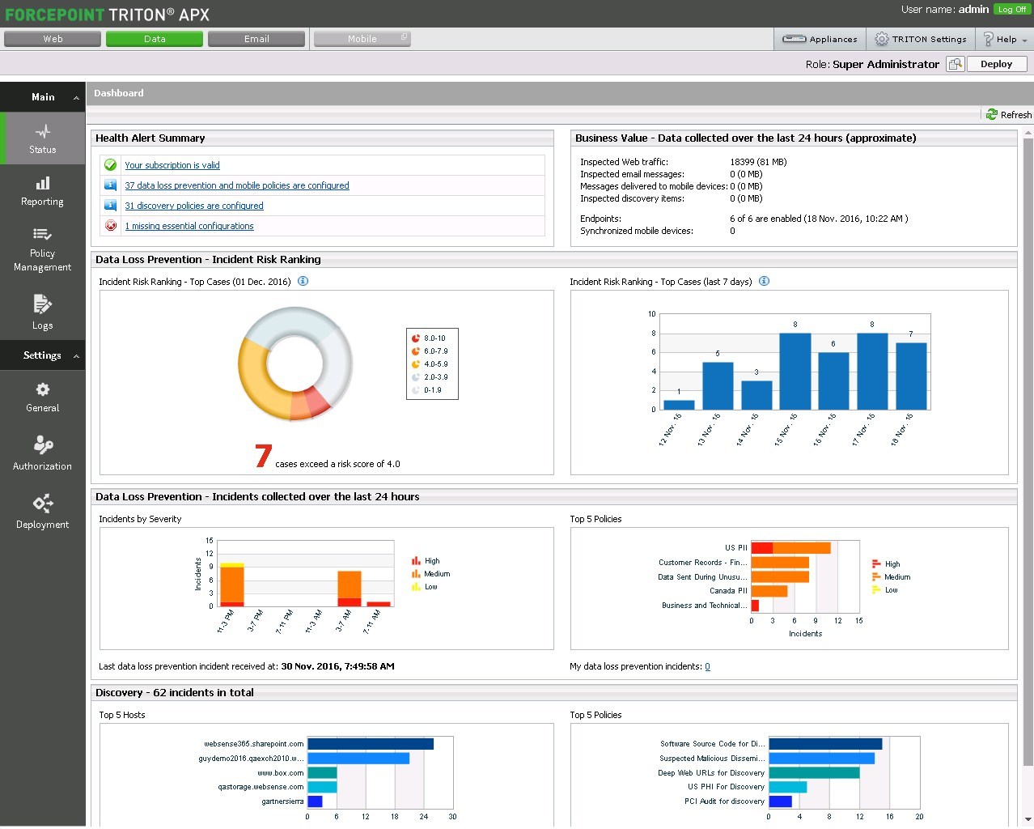Open the Deployment sidebar page

[42, 513]
